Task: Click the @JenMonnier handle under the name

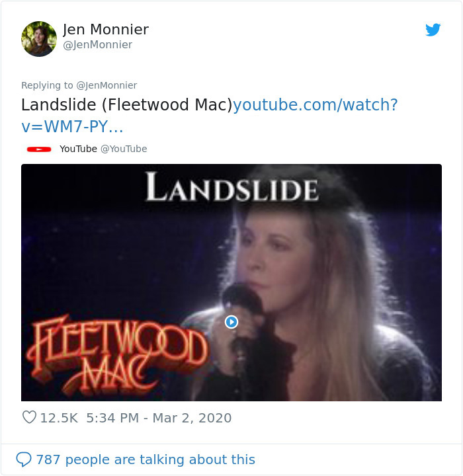Action: tap(97, 45)
